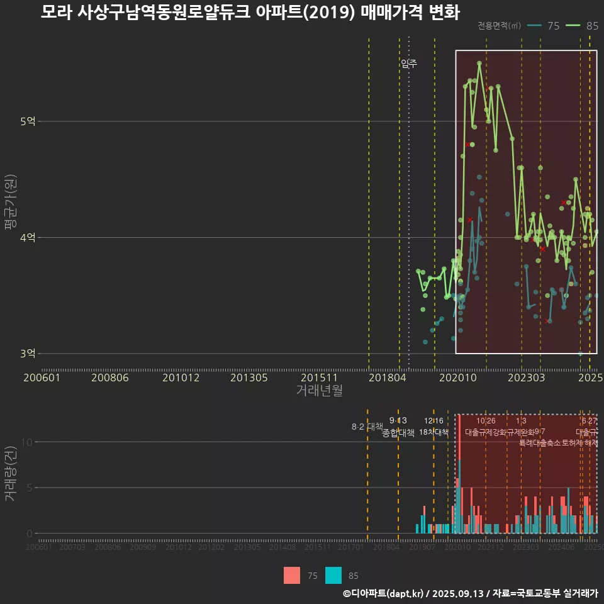Click the highest point of the 85 line

(x=479, y=63)
